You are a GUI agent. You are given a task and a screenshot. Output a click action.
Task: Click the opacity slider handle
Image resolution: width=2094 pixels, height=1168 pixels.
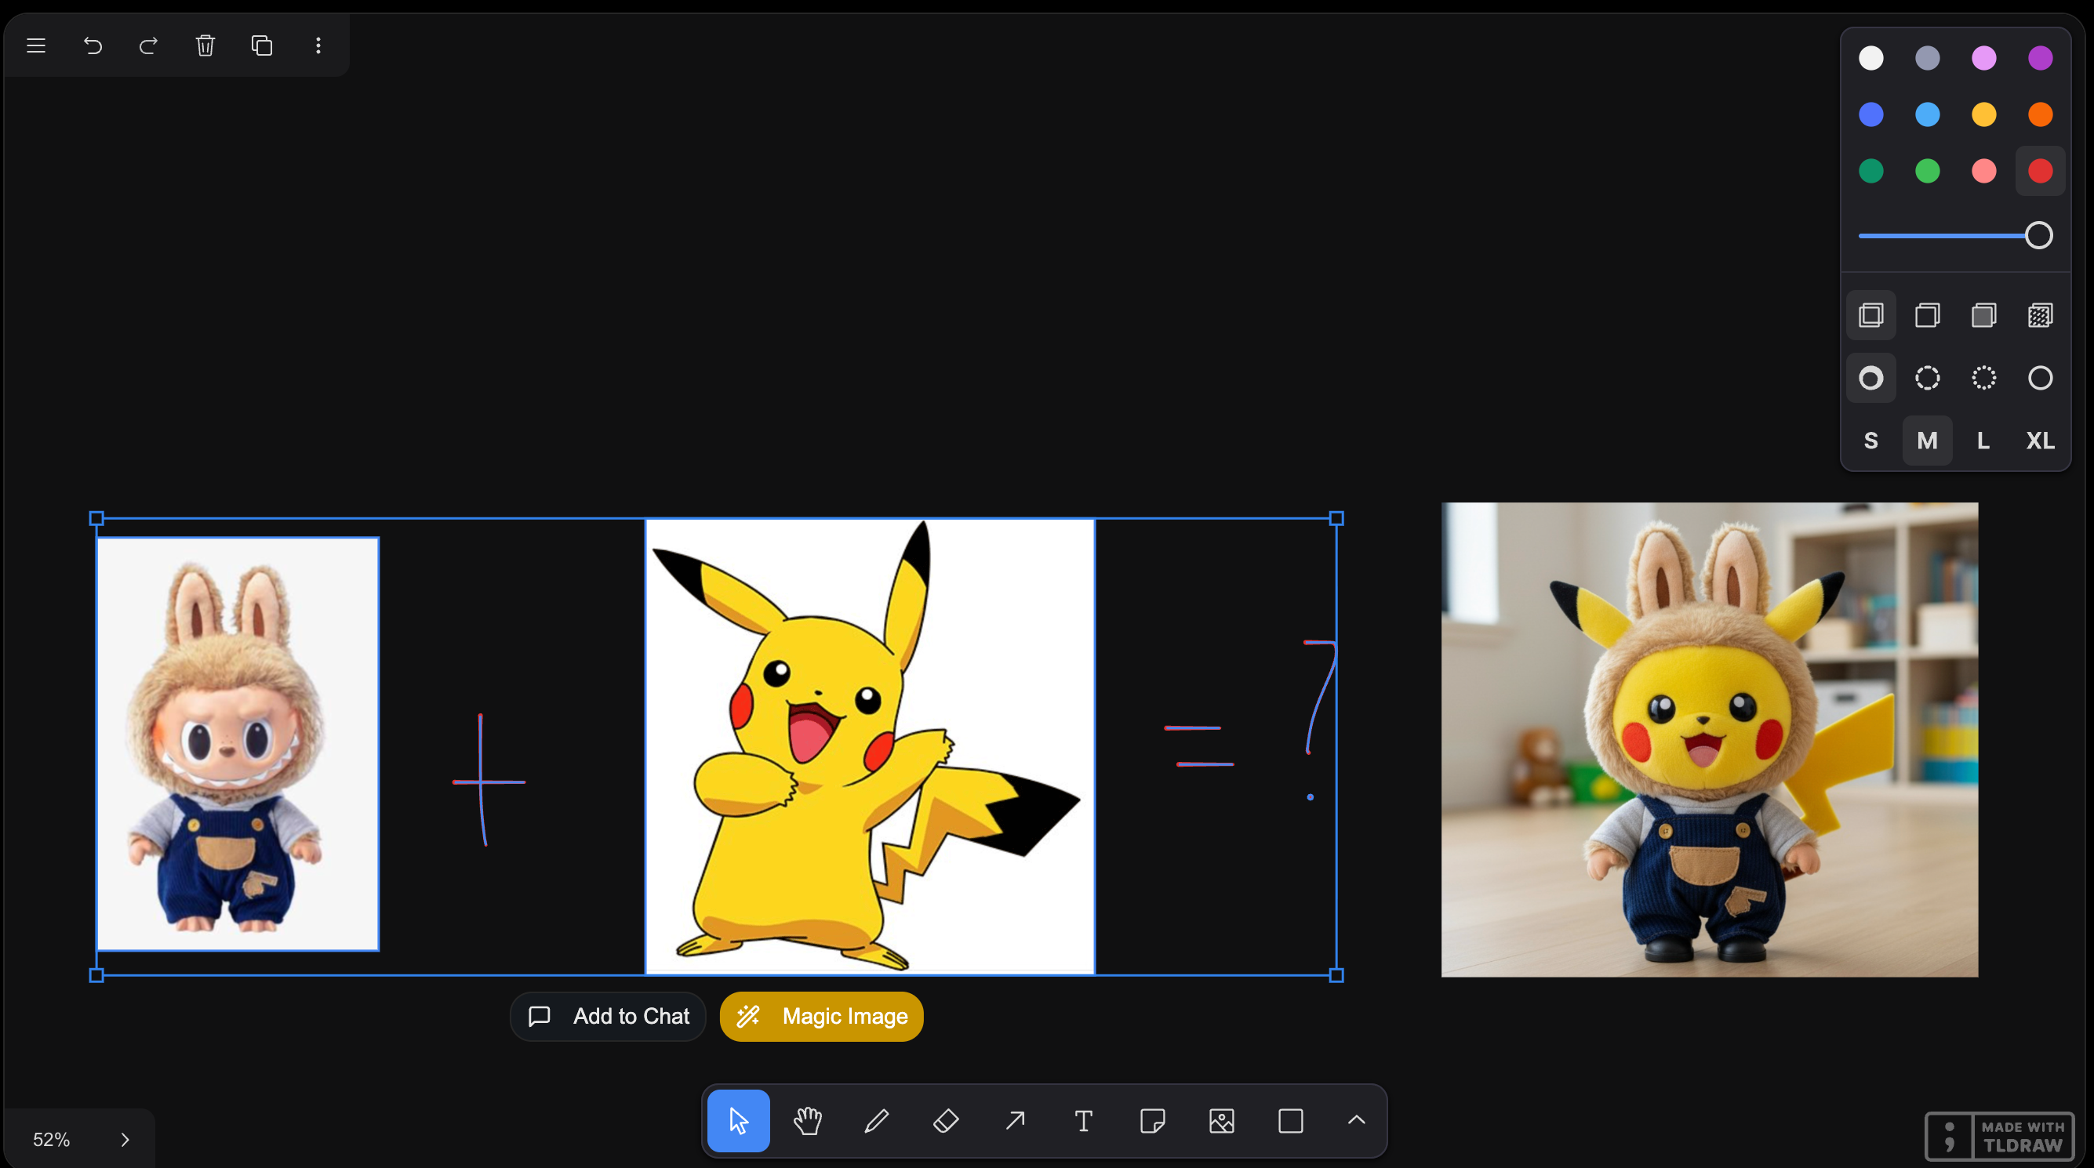click(2039, 235)
